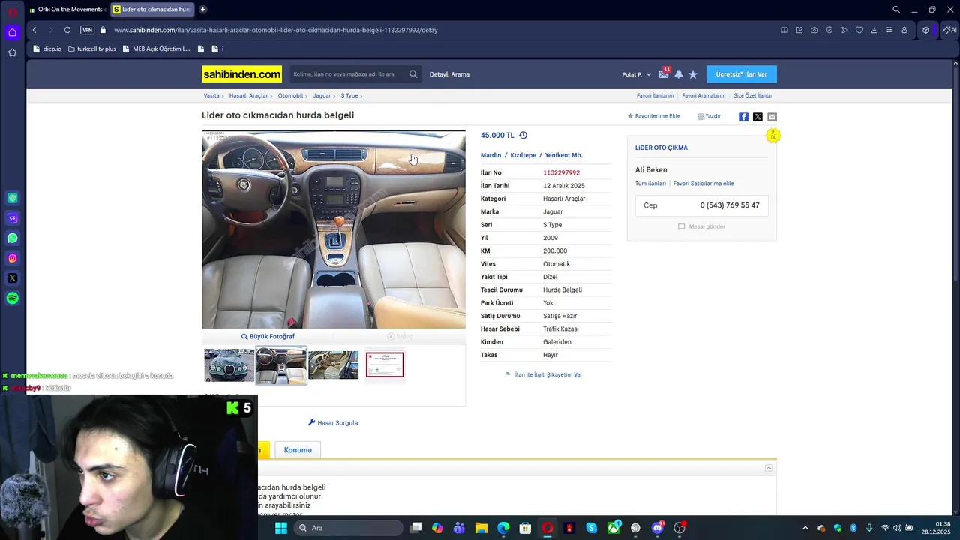Go to the Jaguar breadcrumb

(322, 95)
